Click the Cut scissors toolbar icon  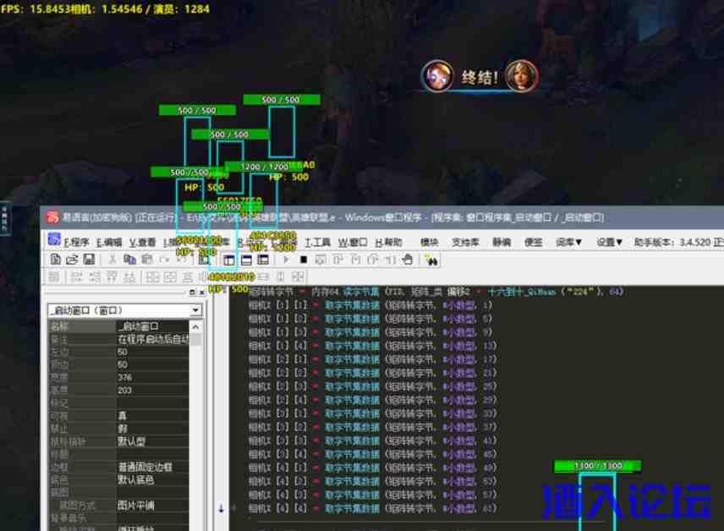[112, 260]
